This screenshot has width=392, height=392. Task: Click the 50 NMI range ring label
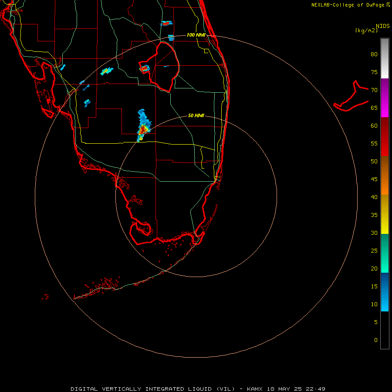pos(196,115)
